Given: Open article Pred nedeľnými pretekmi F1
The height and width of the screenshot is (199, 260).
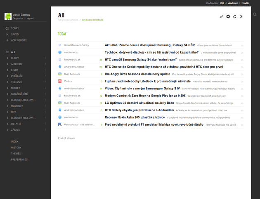Looking at the screenshot, I should [154, 124].
